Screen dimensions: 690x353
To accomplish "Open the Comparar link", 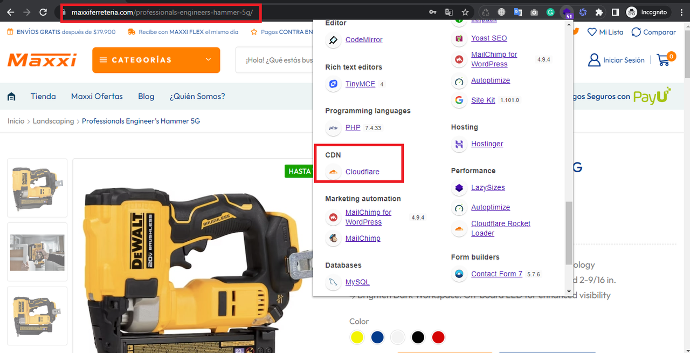I will click(653, 32).
